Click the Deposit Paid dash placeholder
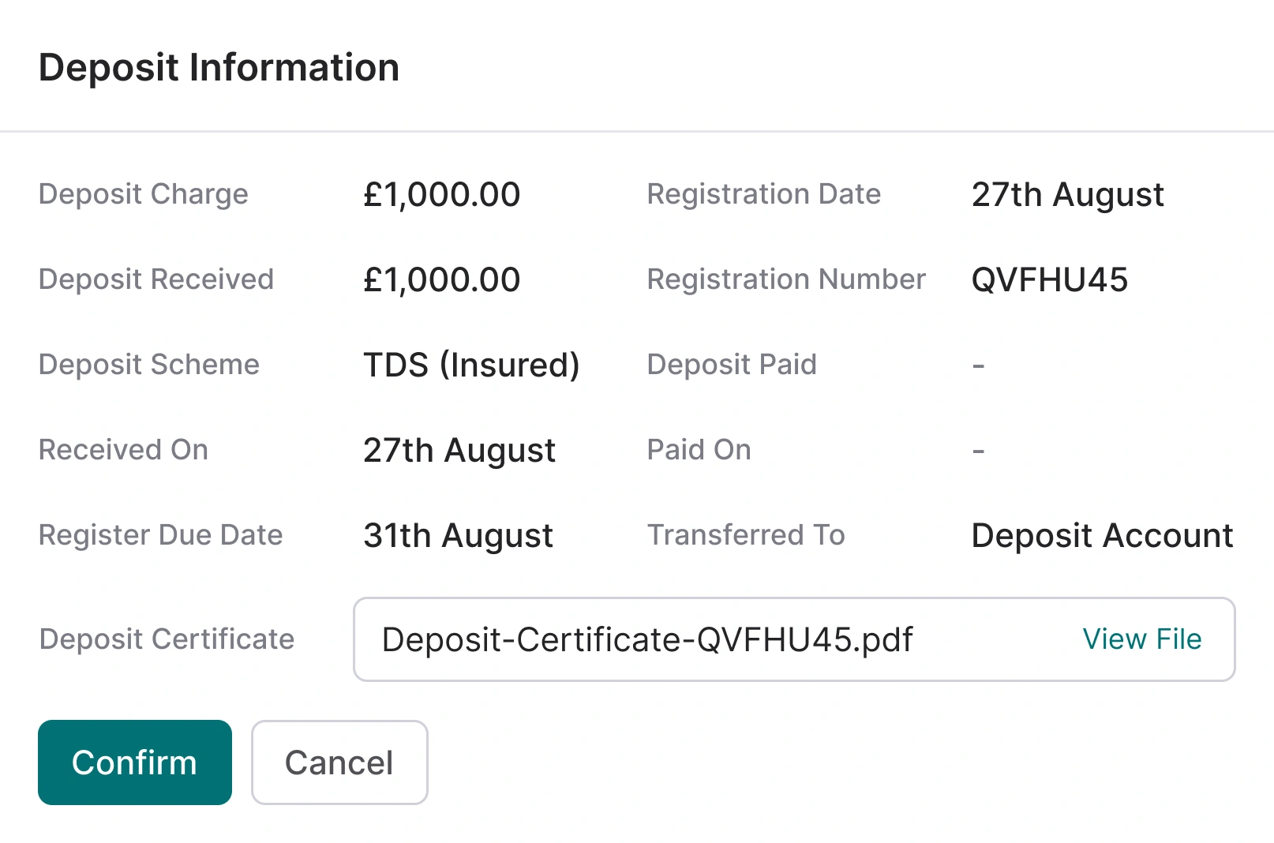 click(977, 365)
